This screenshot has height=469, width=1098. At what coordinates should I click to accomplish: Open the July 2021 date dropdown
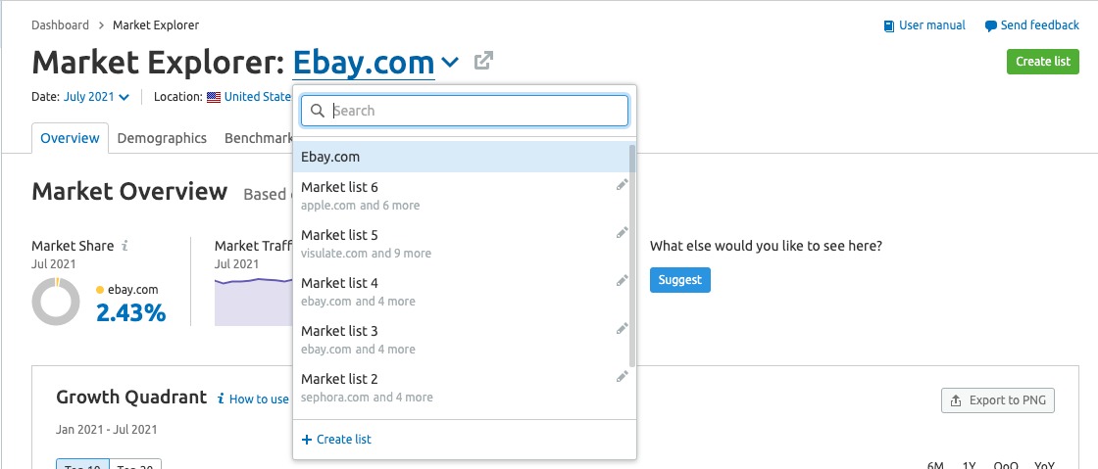(96, 97)
